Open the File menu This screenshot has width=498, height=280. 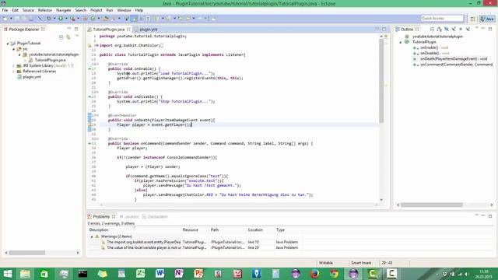(5, 10)
